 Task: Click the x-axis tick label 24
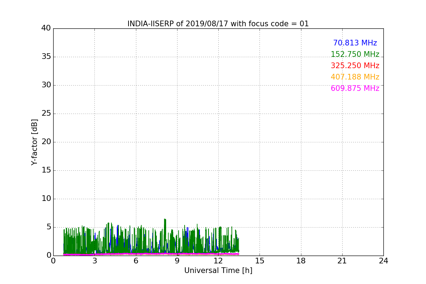pyautogui.click(x=383, y=261)
